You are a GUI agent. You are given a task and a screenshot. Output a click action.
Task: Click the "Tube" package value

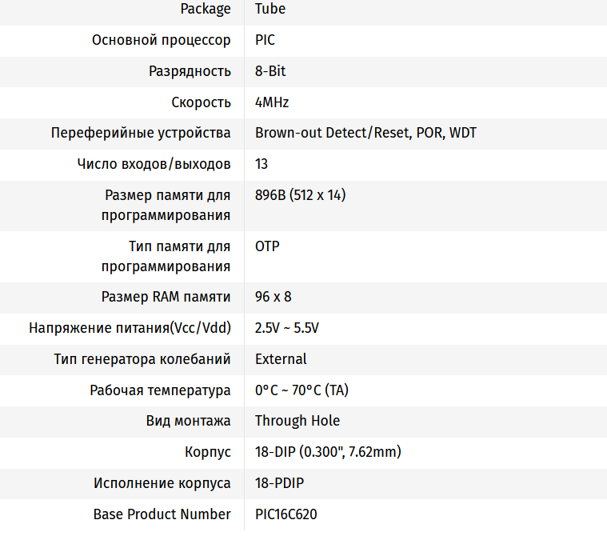tap(270, 9)
